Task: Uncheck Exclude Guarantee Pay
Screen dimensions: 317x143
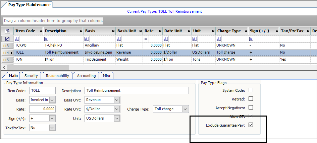Action: click(251, 125)
